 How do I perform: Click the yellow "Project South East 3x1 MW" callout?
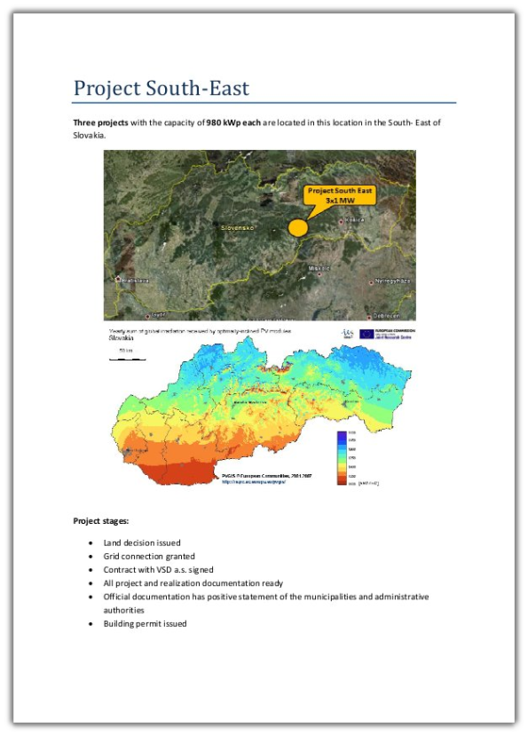(x=339, y=195)
